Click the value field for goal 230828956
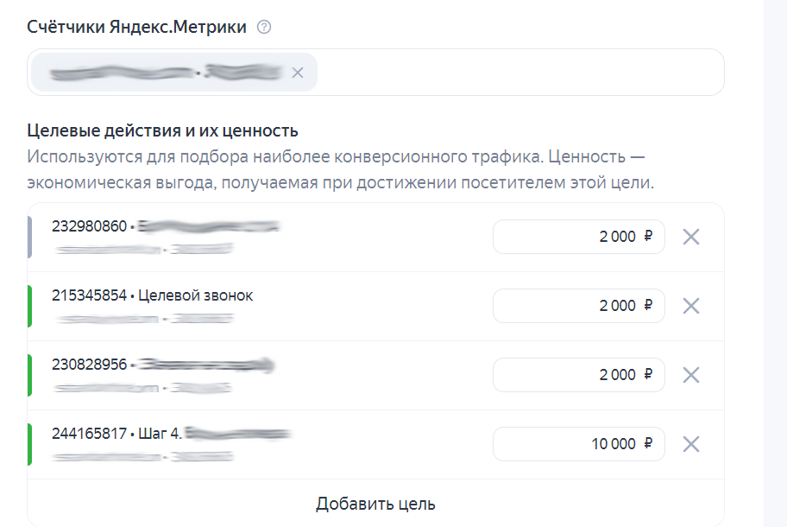Viewport: 787px width, 527px height. coord(578,375)
